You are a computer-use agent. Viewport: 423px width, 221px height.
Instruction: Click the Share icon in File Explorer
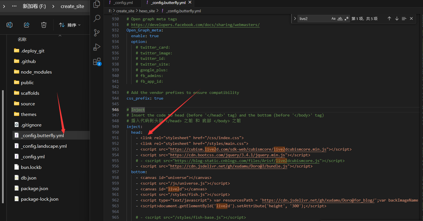pos(27,25)
